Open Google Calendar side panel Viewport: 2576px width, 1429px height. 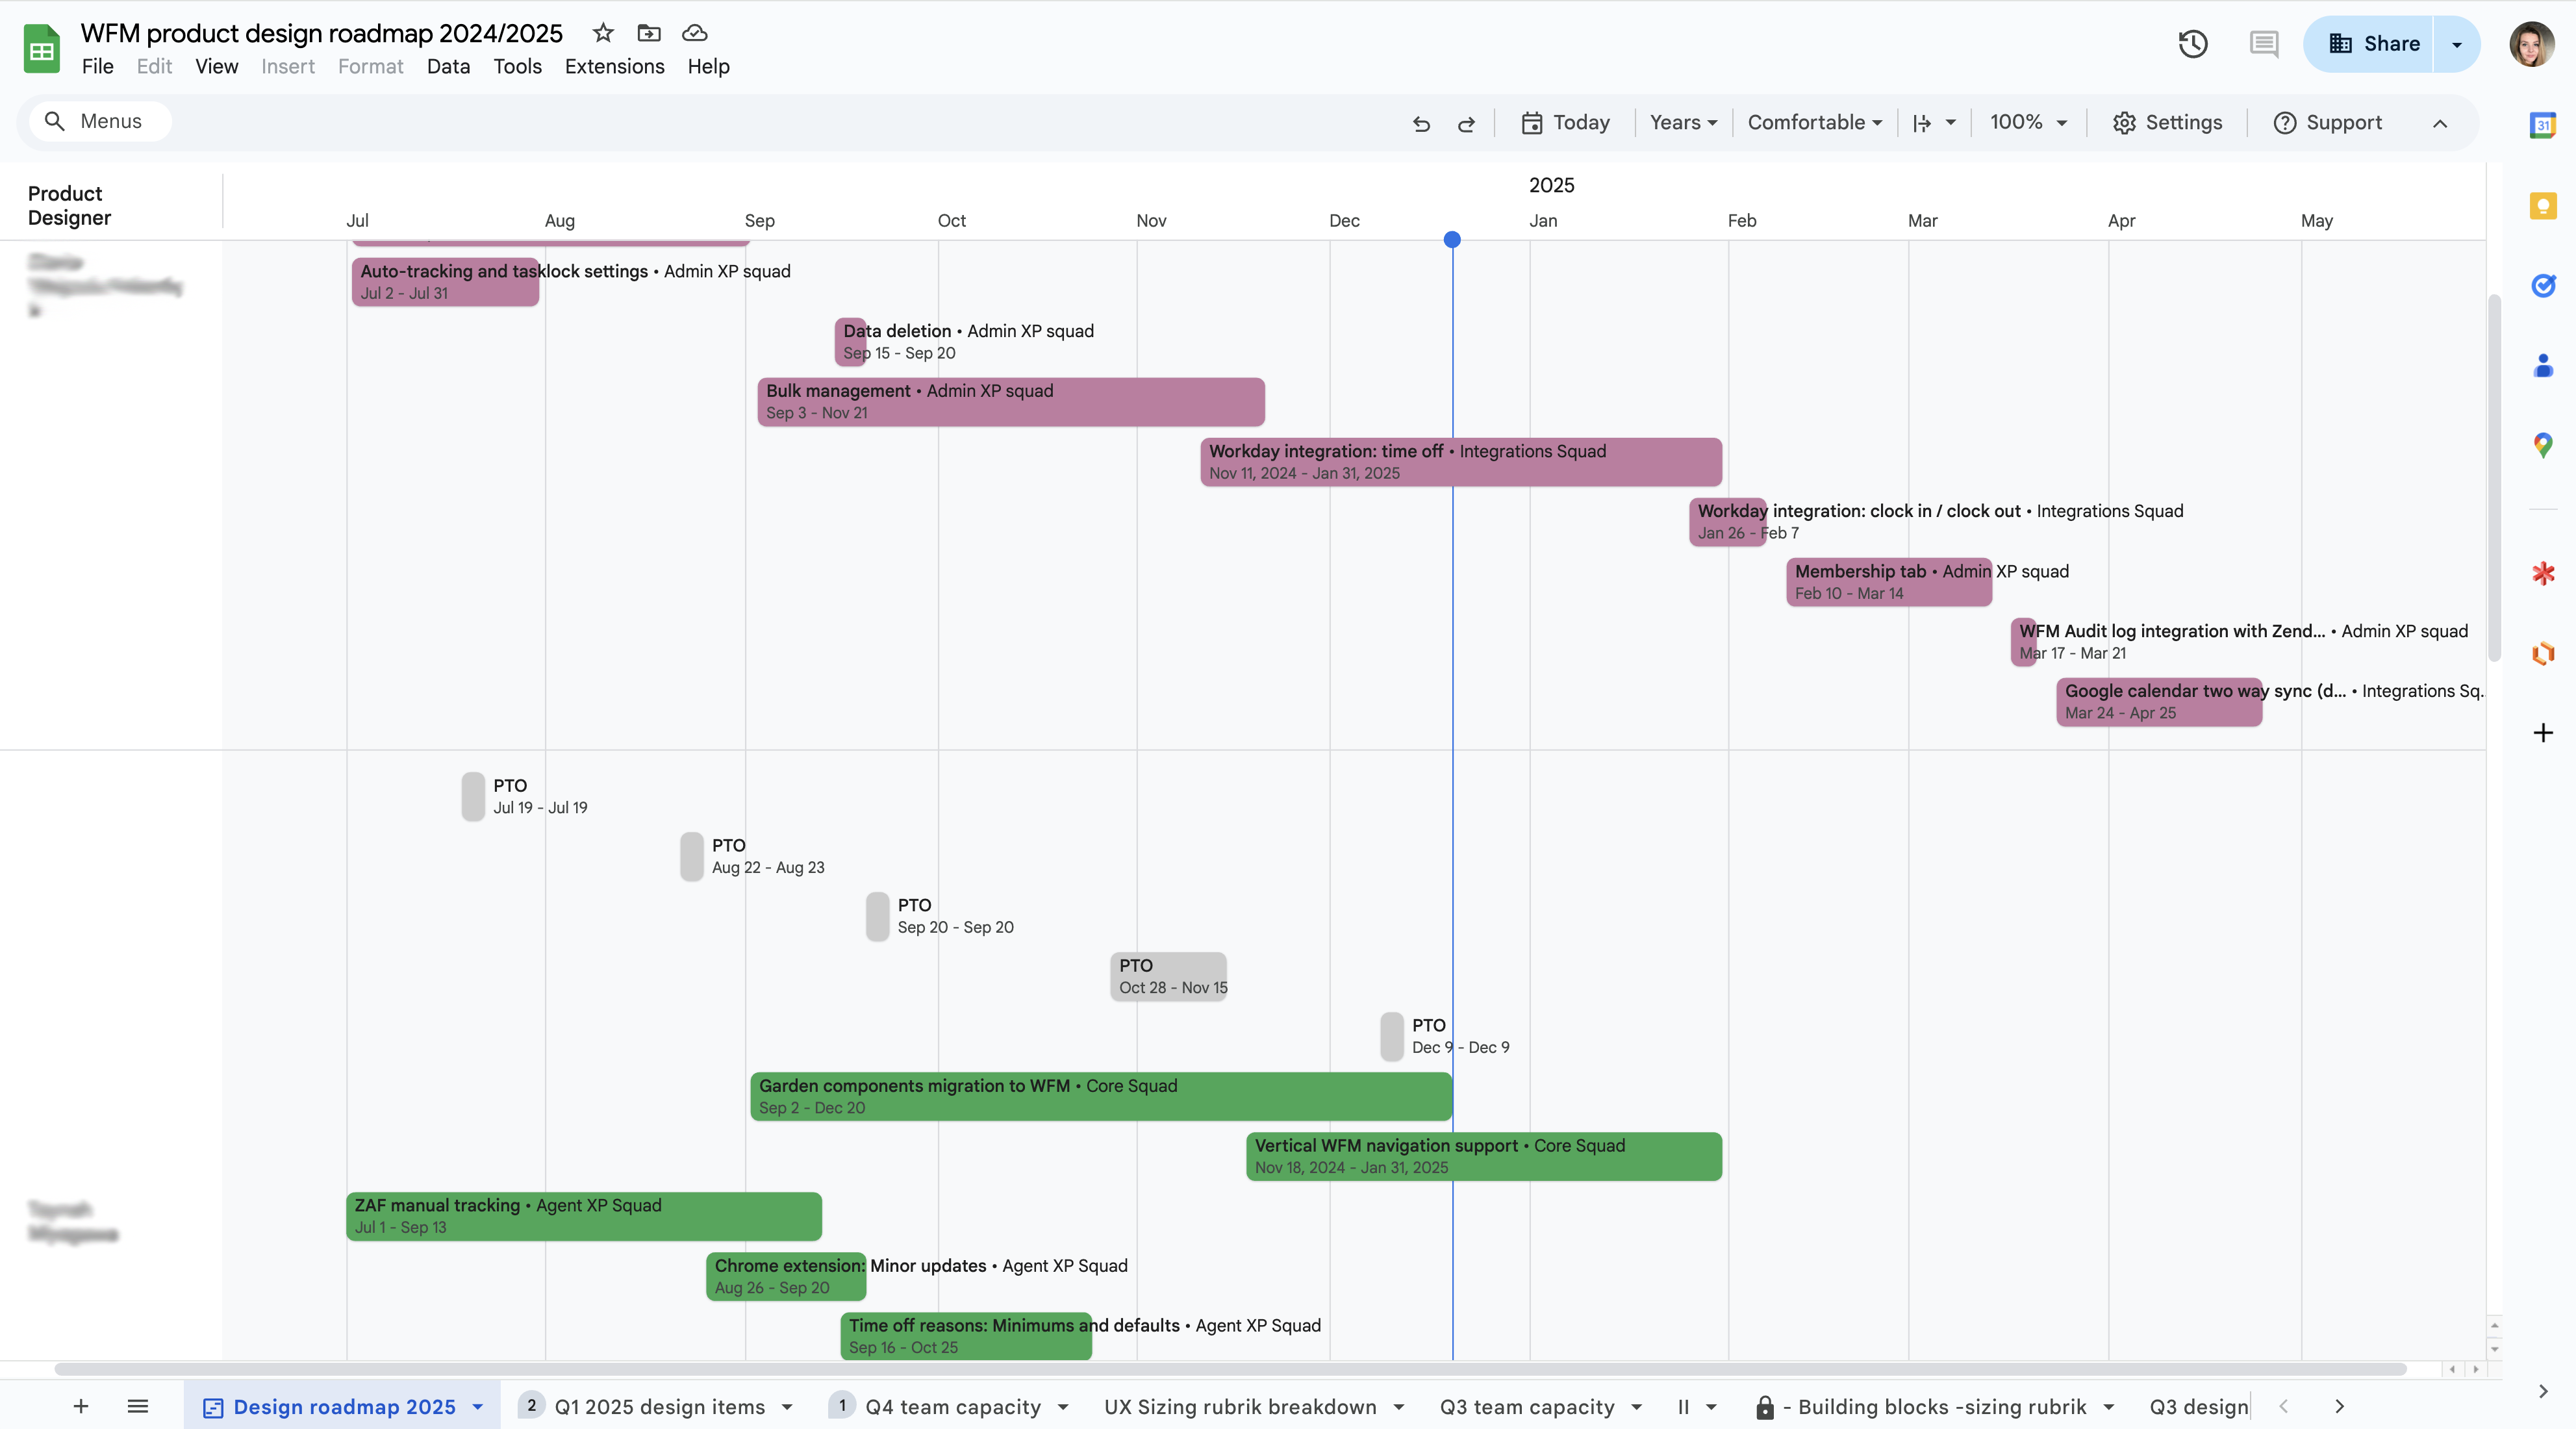click(x=2543, y=125)
